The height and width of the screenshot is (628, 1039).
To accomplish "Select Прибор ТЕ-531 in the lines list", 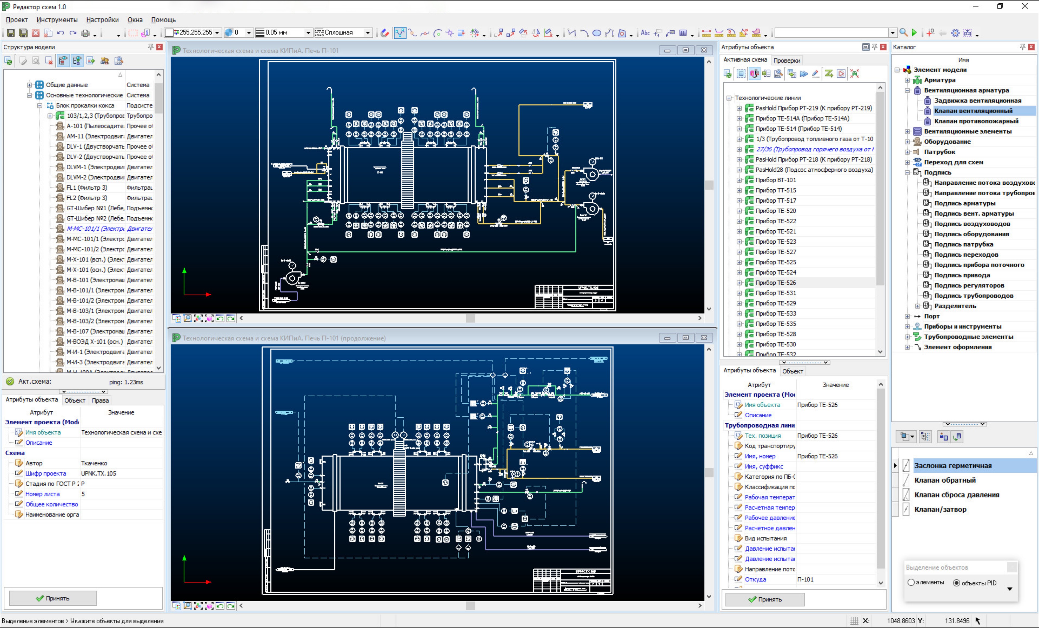I will (775, 293).
